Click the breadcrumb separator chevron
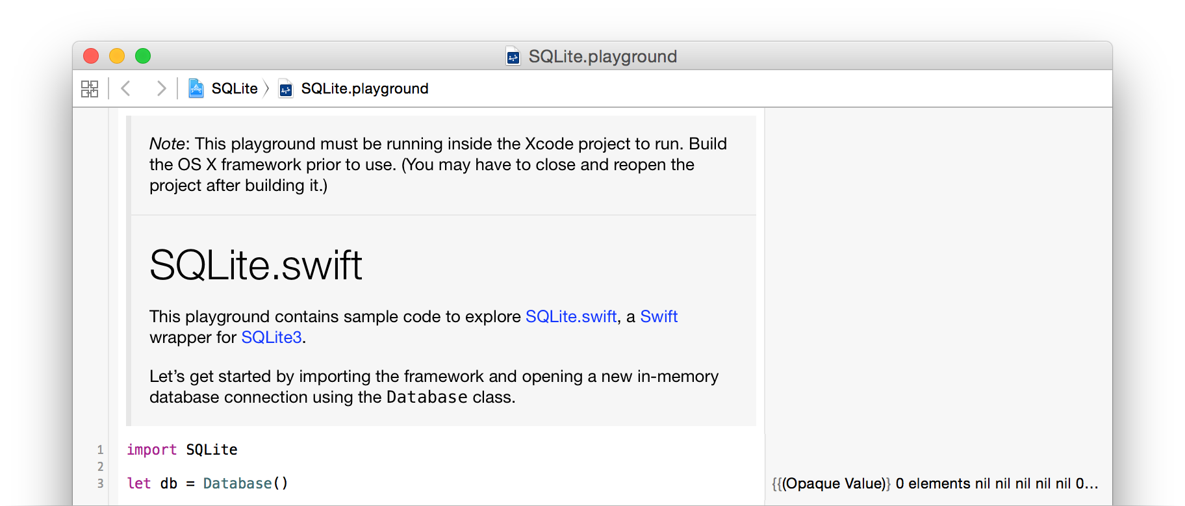The width and height of the screenshot is (1185, 506). (266, 88)
